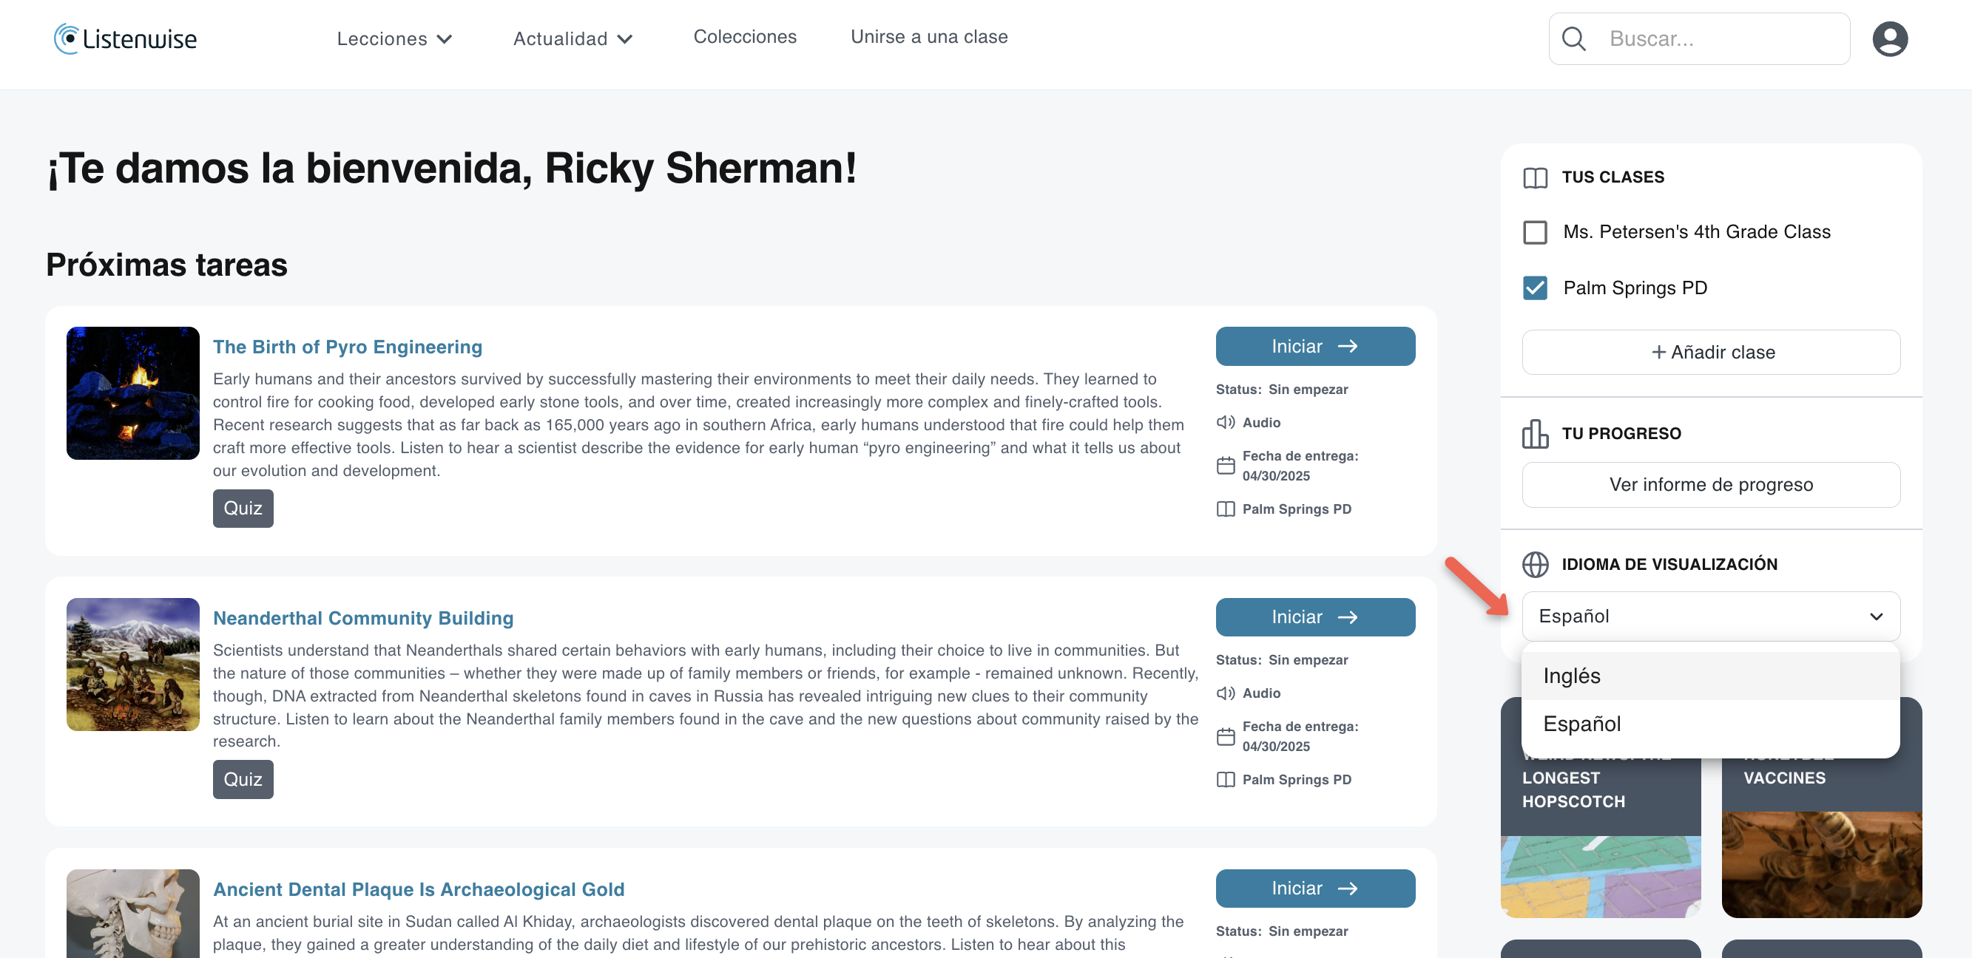Check Ms. Petersen's 4th Grade Class box
Image resolution: width=1972 pixels, height=958 pixels.
tap(1535, 232)
